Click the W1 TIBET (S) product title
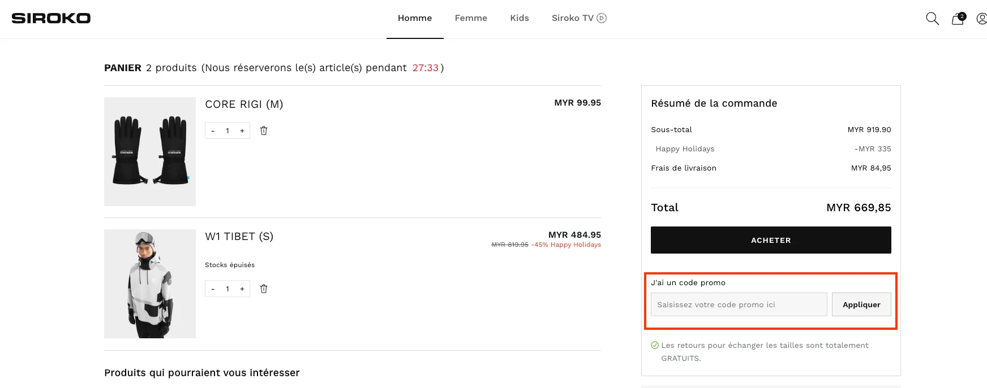Viewport: 987px width, 388px height. click(x=239, y=237)
